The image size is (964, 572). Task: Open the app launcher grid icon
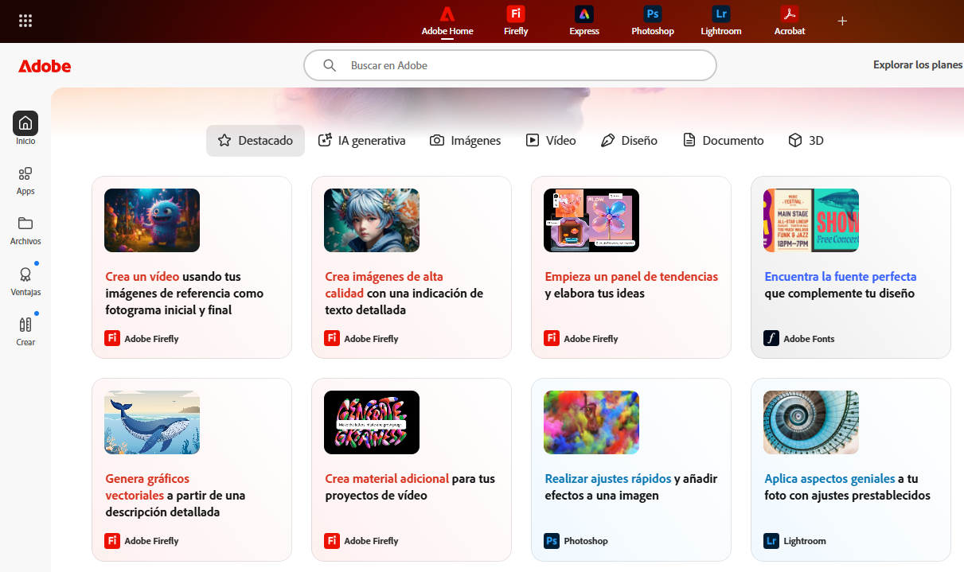tap(25, 21)
